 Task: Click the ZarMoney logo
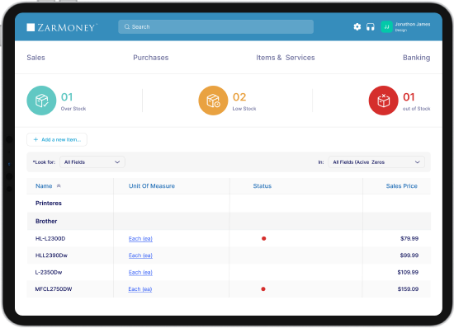pyautogui.click(x=62, y=27)
